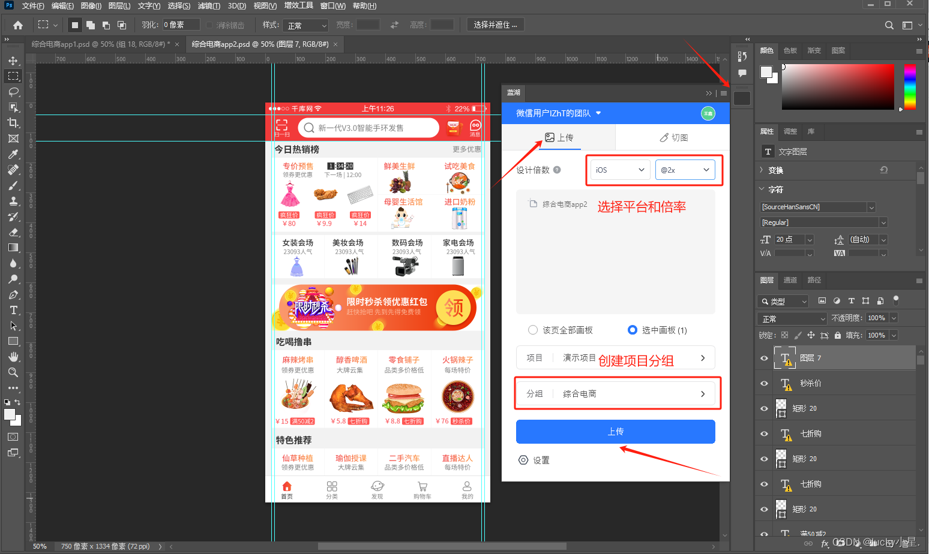Toggle Quick Mask mode icon
929x554 pixels.
coord(13,437)
